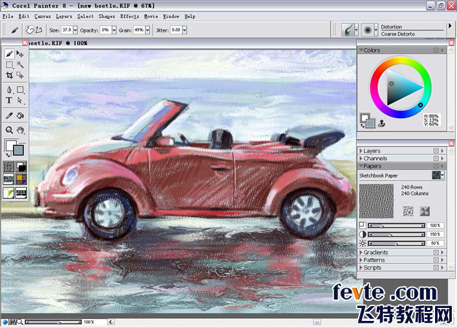Screen dimensions: 457x328
Task: Open the Canvas menu
Action: click(x=43, y=16)
